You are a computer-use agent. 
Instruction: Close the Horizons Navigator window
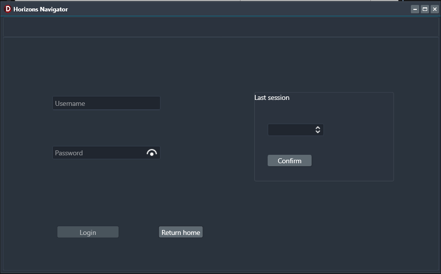[435, 9]
